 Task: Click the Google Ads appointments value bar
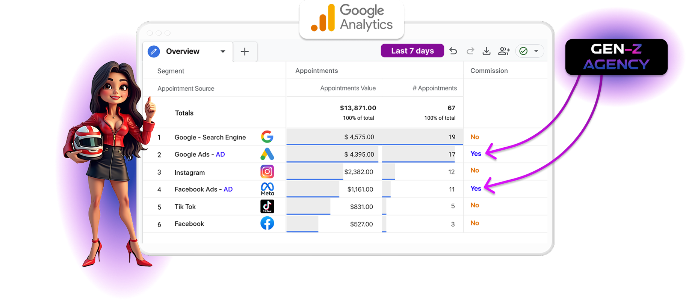pyautogui.click(x=332, y=154)
